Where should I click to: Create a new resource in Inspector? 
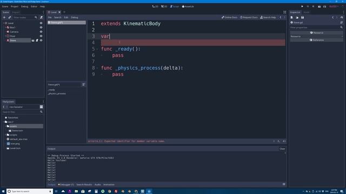pyautogui.click(x=292, y=17)
